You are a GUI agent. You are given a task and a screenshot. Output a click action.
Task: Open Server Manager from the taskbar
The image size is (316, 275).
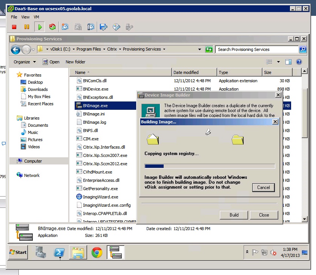(41, 252)
